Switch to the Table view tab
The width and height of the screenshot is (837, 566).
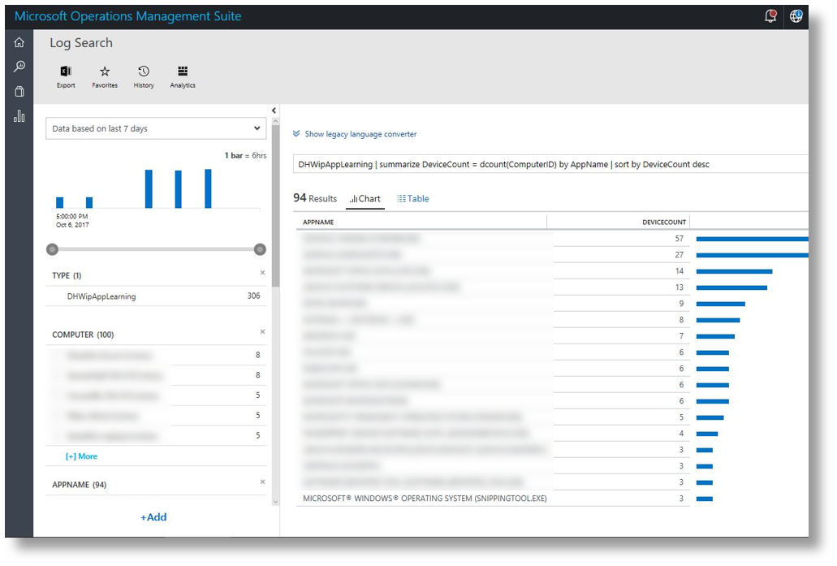(413, 198)
